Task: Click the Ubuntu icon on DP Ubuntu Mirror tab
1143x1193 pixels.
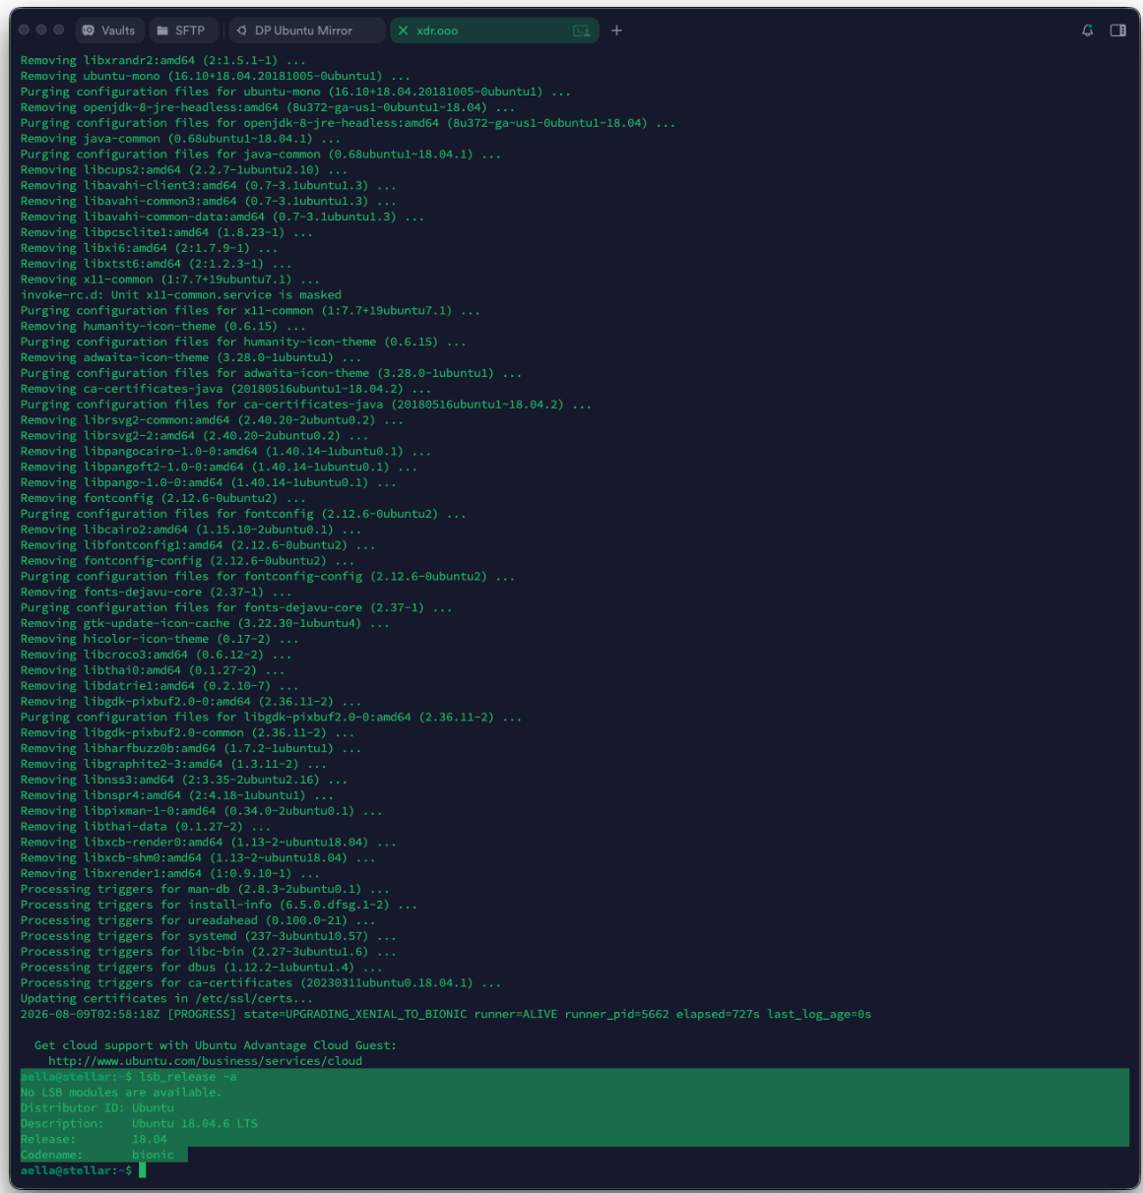Action: click(241, 31)
